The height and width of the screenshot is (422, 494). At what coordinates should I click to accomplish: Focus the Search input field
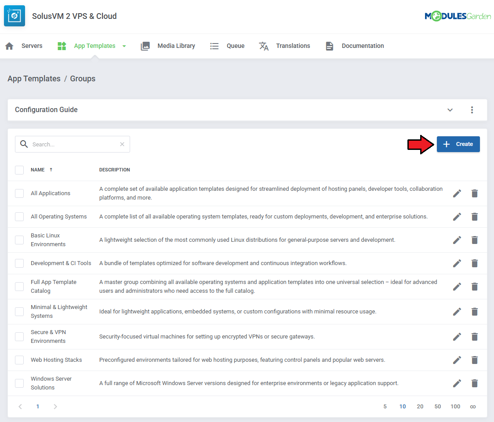[x=75, y=144]
